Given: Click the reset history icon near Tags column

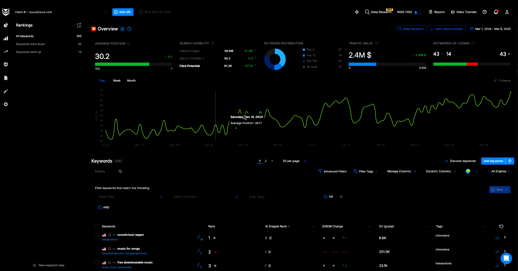Looking at the screenshot, I should pos(501,226).
